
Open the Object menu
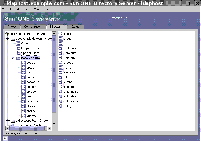point(38,9)
